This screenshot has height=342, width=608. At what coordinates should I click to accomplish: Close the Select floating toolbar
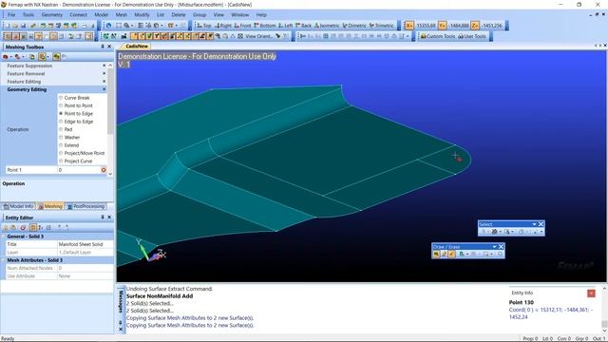(541, 224)
